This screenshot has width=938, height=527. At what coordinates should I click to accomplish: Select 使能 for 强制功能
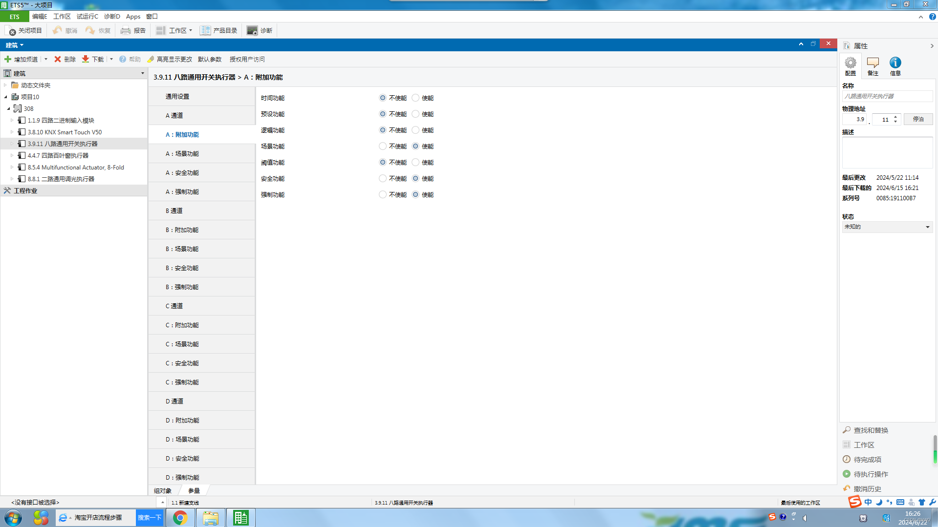(x=415, y=195)
